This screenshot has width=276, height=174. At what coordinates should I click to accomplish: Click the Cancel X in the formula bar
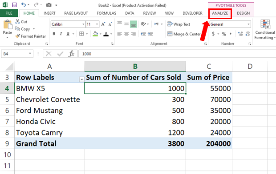tap(49, 54)
